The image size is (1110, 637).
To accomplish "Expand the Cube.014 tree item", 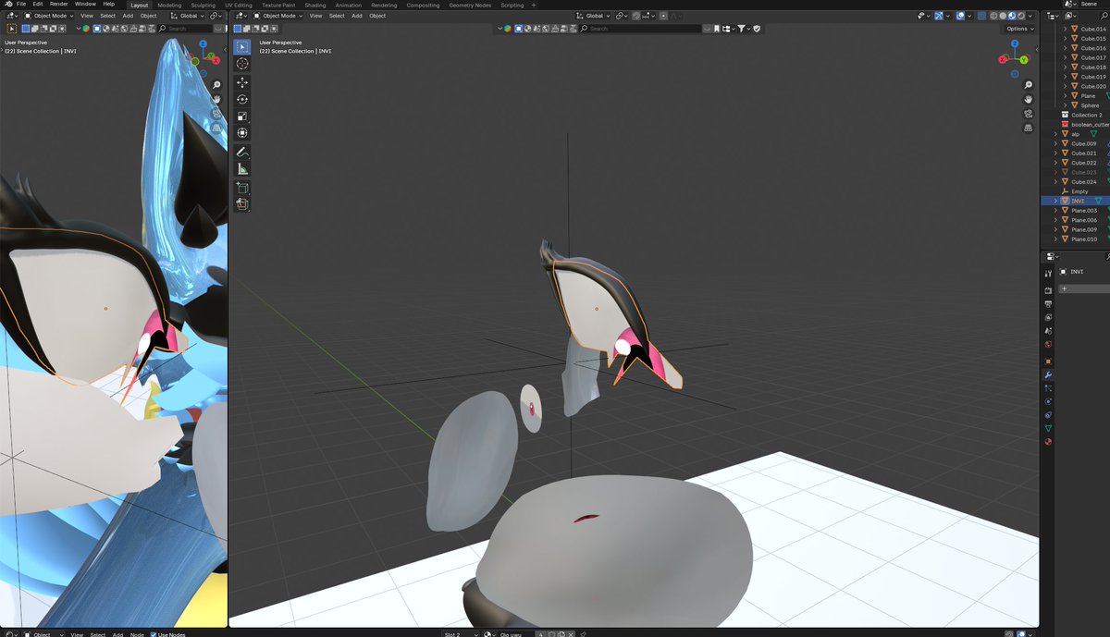I will tap(1065, 31).
